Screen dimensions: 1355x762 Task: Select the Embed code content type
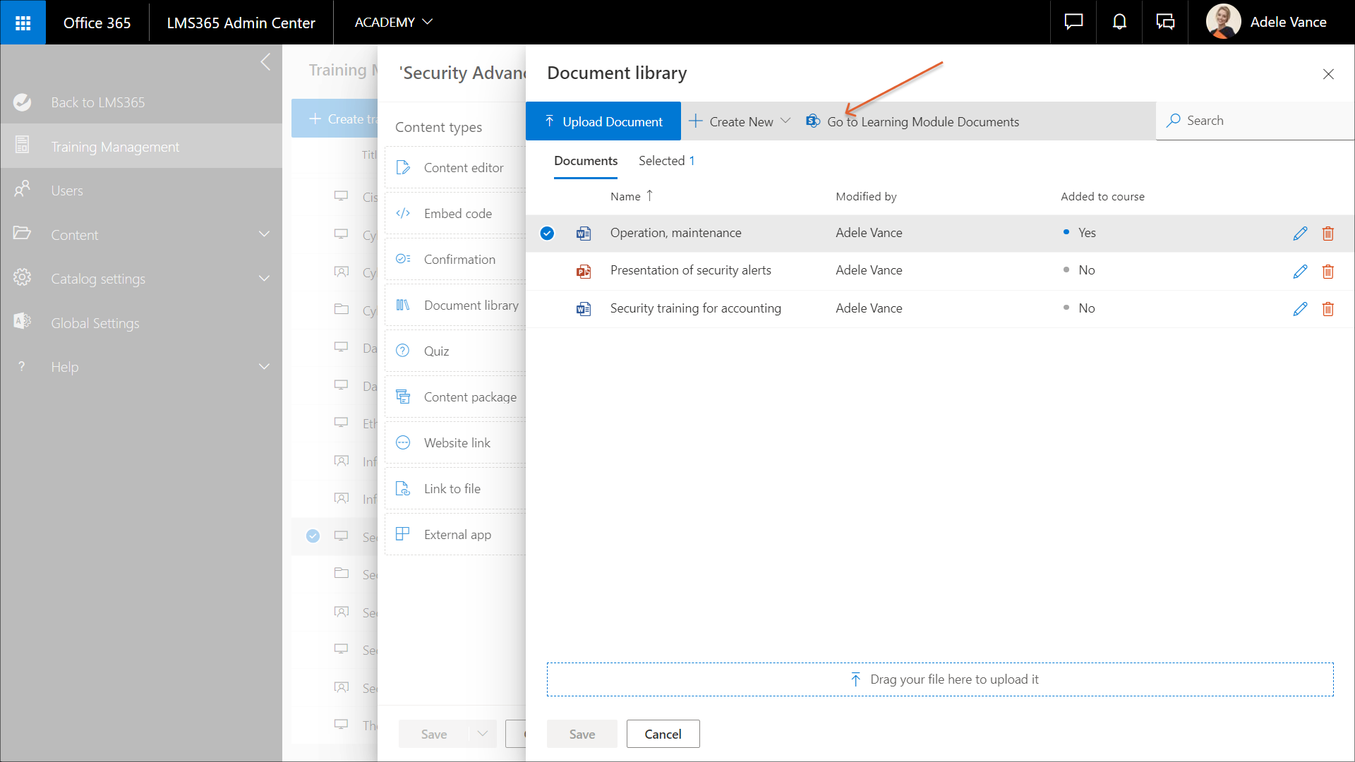456,214
